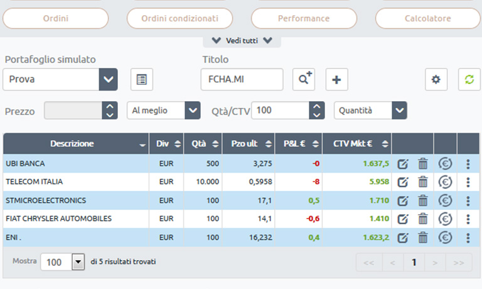The image size is (482, 289).
Task: Click the search-plus magnifier icon
Action: (x=304, y=79)
